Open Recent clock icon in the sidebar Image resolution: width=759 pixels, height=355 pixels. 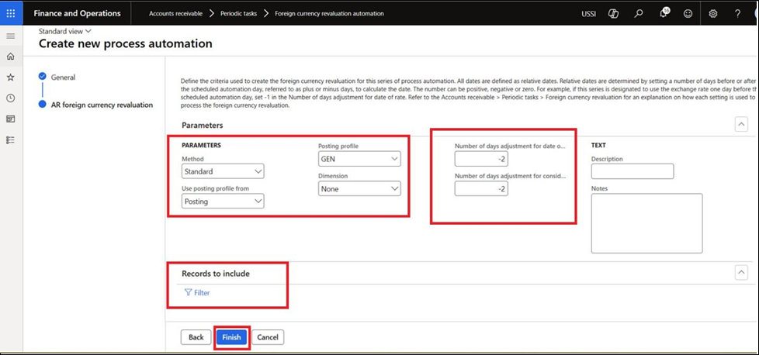(10, 98)
